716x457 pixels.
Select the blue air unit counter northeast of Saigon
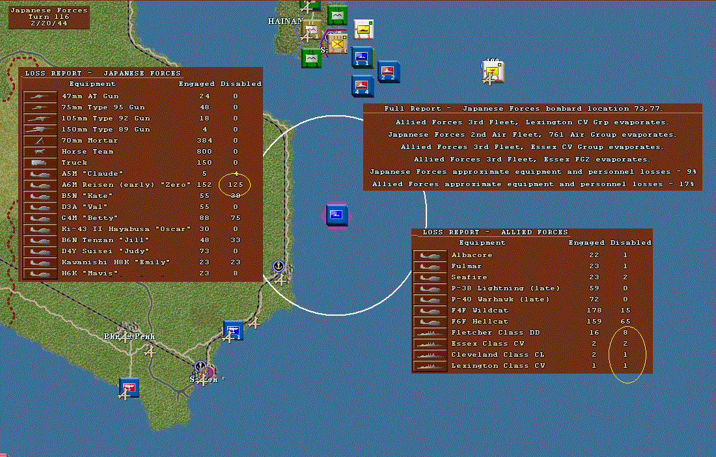pos(233,331)
